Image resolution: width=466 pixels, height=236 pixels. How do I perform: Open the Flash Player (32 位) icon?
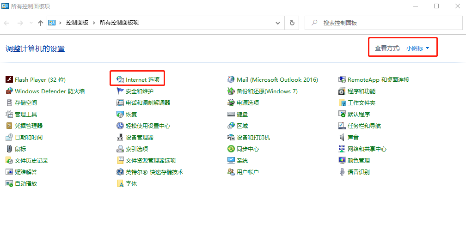pos(9,79)
